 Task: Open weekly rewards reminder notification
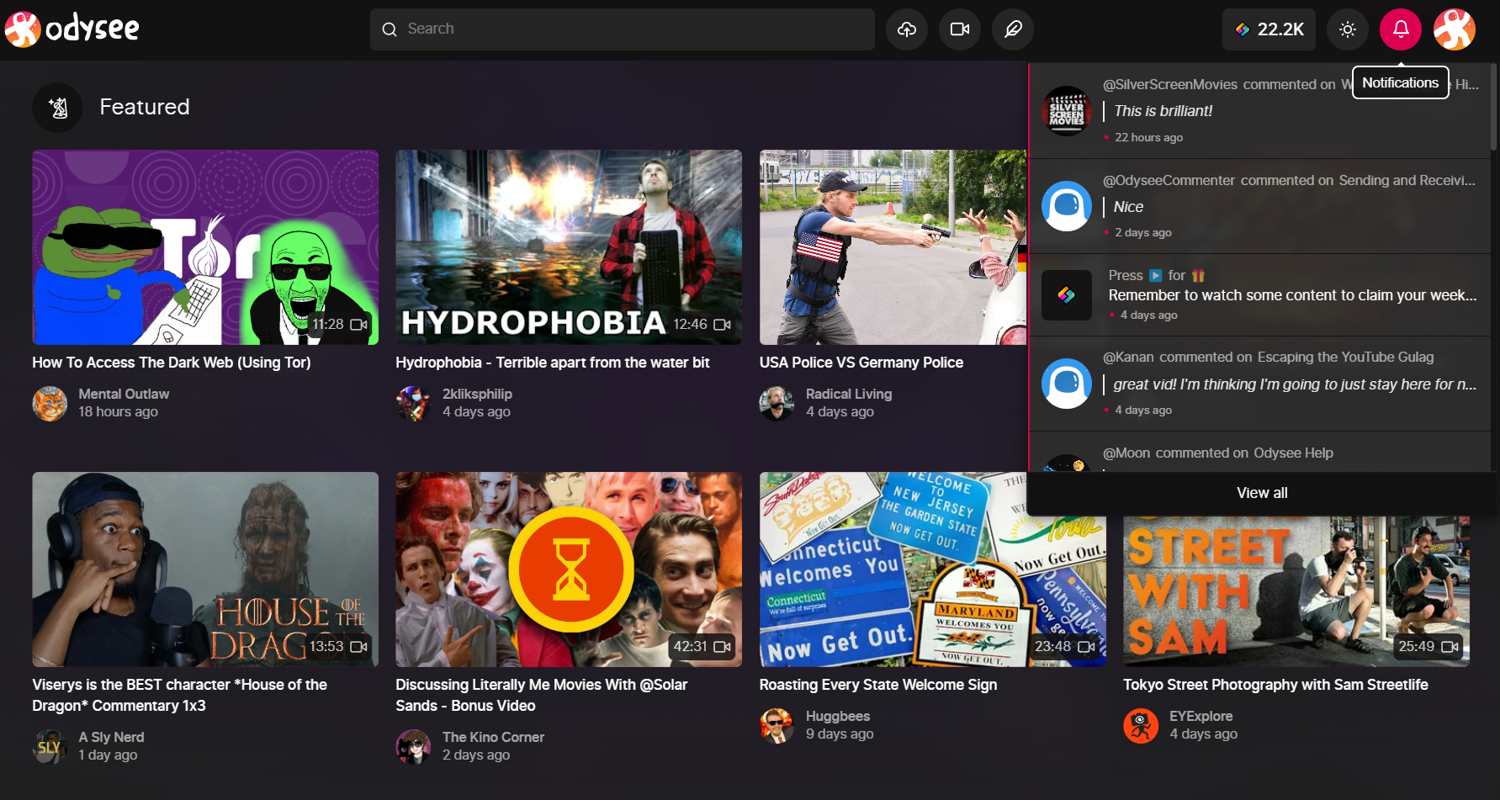tap(1259, 295)
